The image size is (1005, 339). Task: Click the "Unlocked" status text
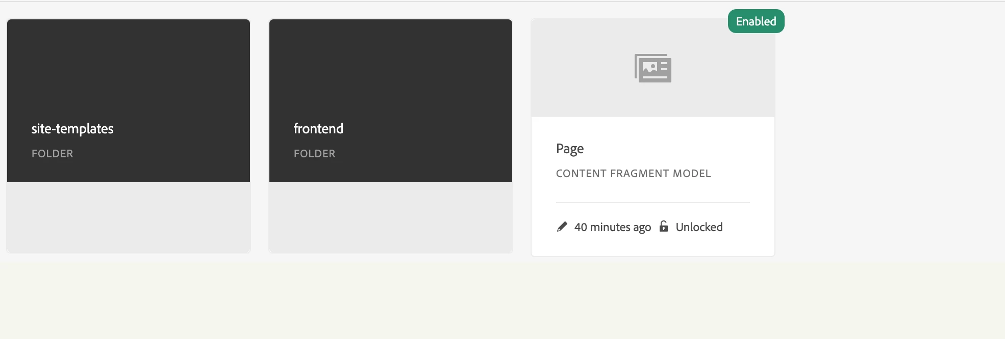[699, 227]
